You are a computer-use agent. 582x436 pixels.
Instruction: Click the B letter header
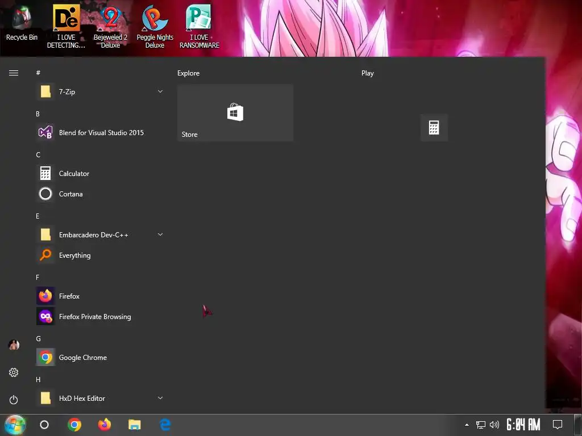click(38, 114)
